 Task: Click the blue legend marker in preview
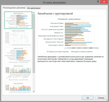(x=72, y=52)
